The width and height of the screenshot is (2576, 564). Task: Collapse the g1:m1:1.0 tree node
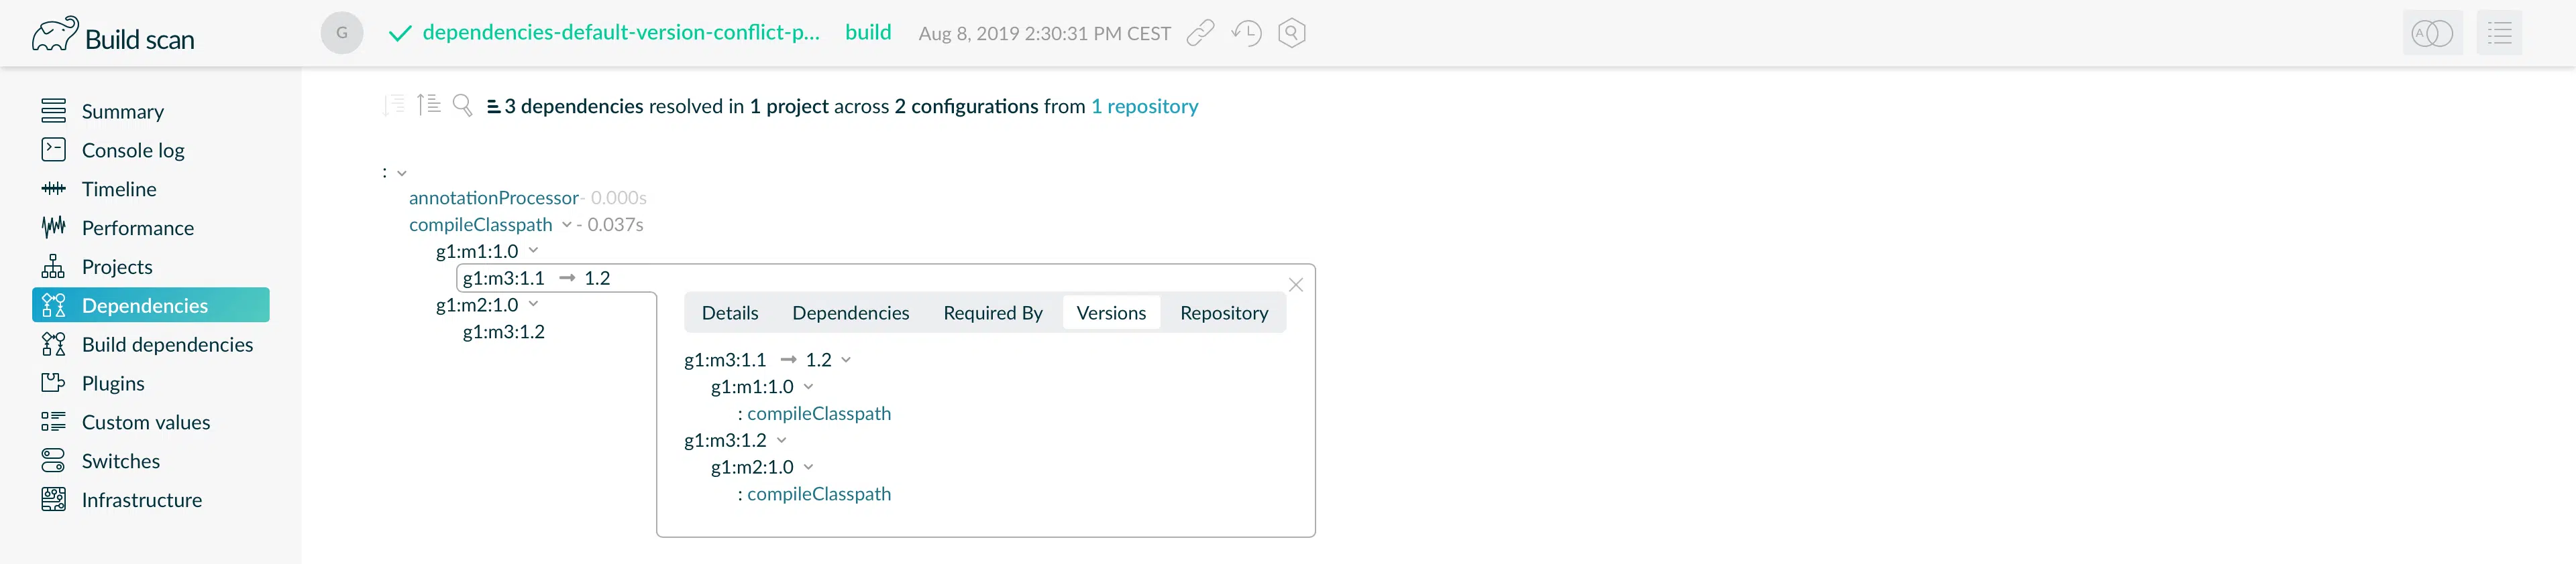tap(533, 251)
